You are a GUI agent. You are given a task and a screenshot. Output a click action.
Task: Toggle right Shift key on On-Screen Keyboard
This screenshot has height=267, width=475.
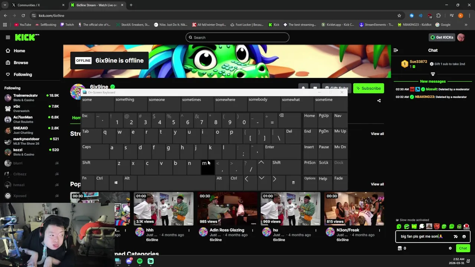click(x=286, y=167)
